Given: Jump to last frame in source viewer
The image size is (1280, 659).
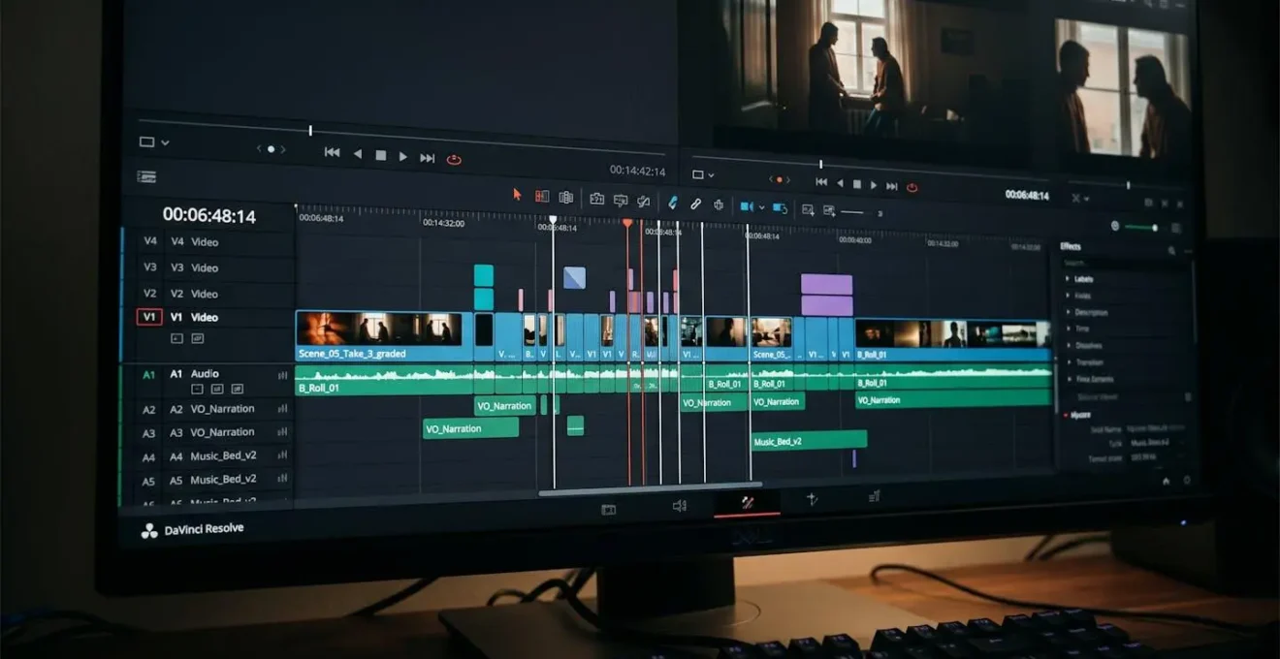Looking at the screenshot, I should click(x=428, y=157).
